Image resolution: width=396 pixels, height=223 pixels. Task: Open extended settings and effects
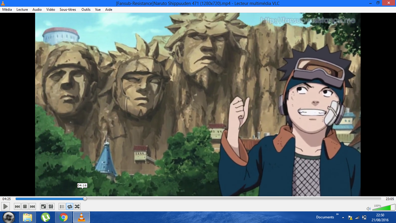pos(51,206)
